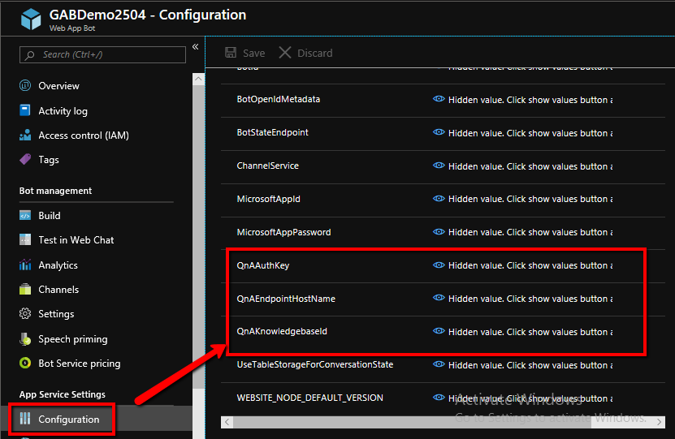Reveal the ChannelService hidden value
The image size is (675, 439).
coord(439,165)
